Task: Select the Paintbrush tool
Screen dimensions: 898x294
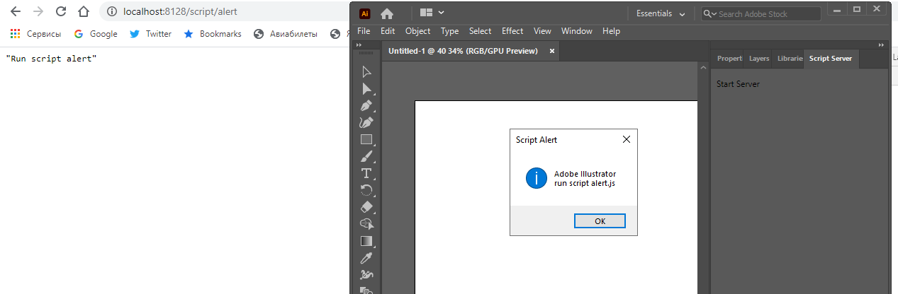Action: [x=366, y=156]
